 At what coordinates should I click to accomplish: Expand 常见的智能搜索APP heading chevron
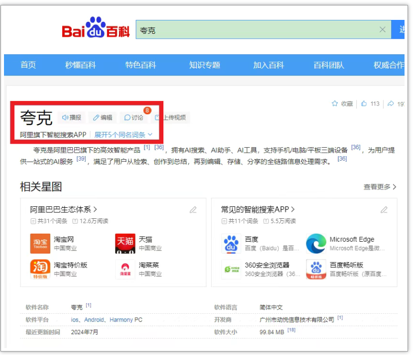(x=293, y=210)
